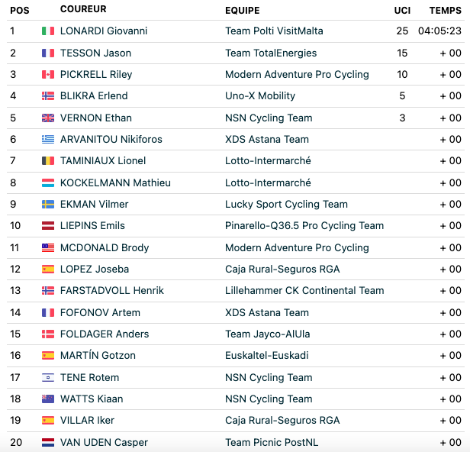470x452 pixels.
Task: View the Pinarello-Q36.5 Pro Cycling Team page
Action: pos(304,225)
